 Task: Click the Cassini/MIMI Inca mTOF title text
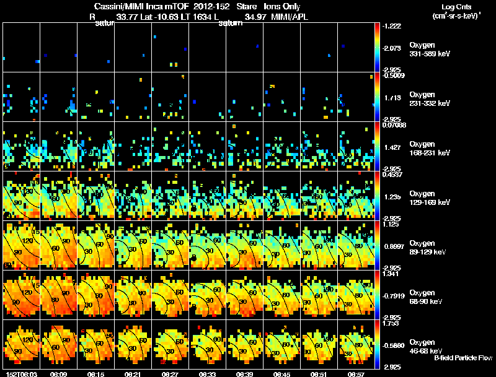142,7
